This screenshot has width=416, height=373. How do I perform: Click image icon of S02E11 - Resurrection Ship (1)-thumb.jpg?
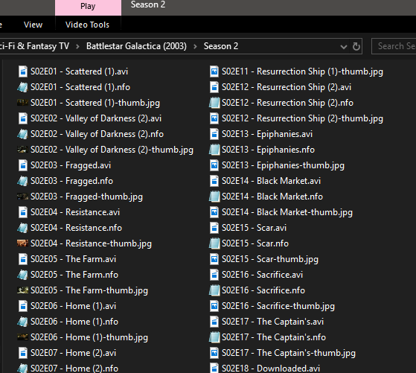click(214, 71)
